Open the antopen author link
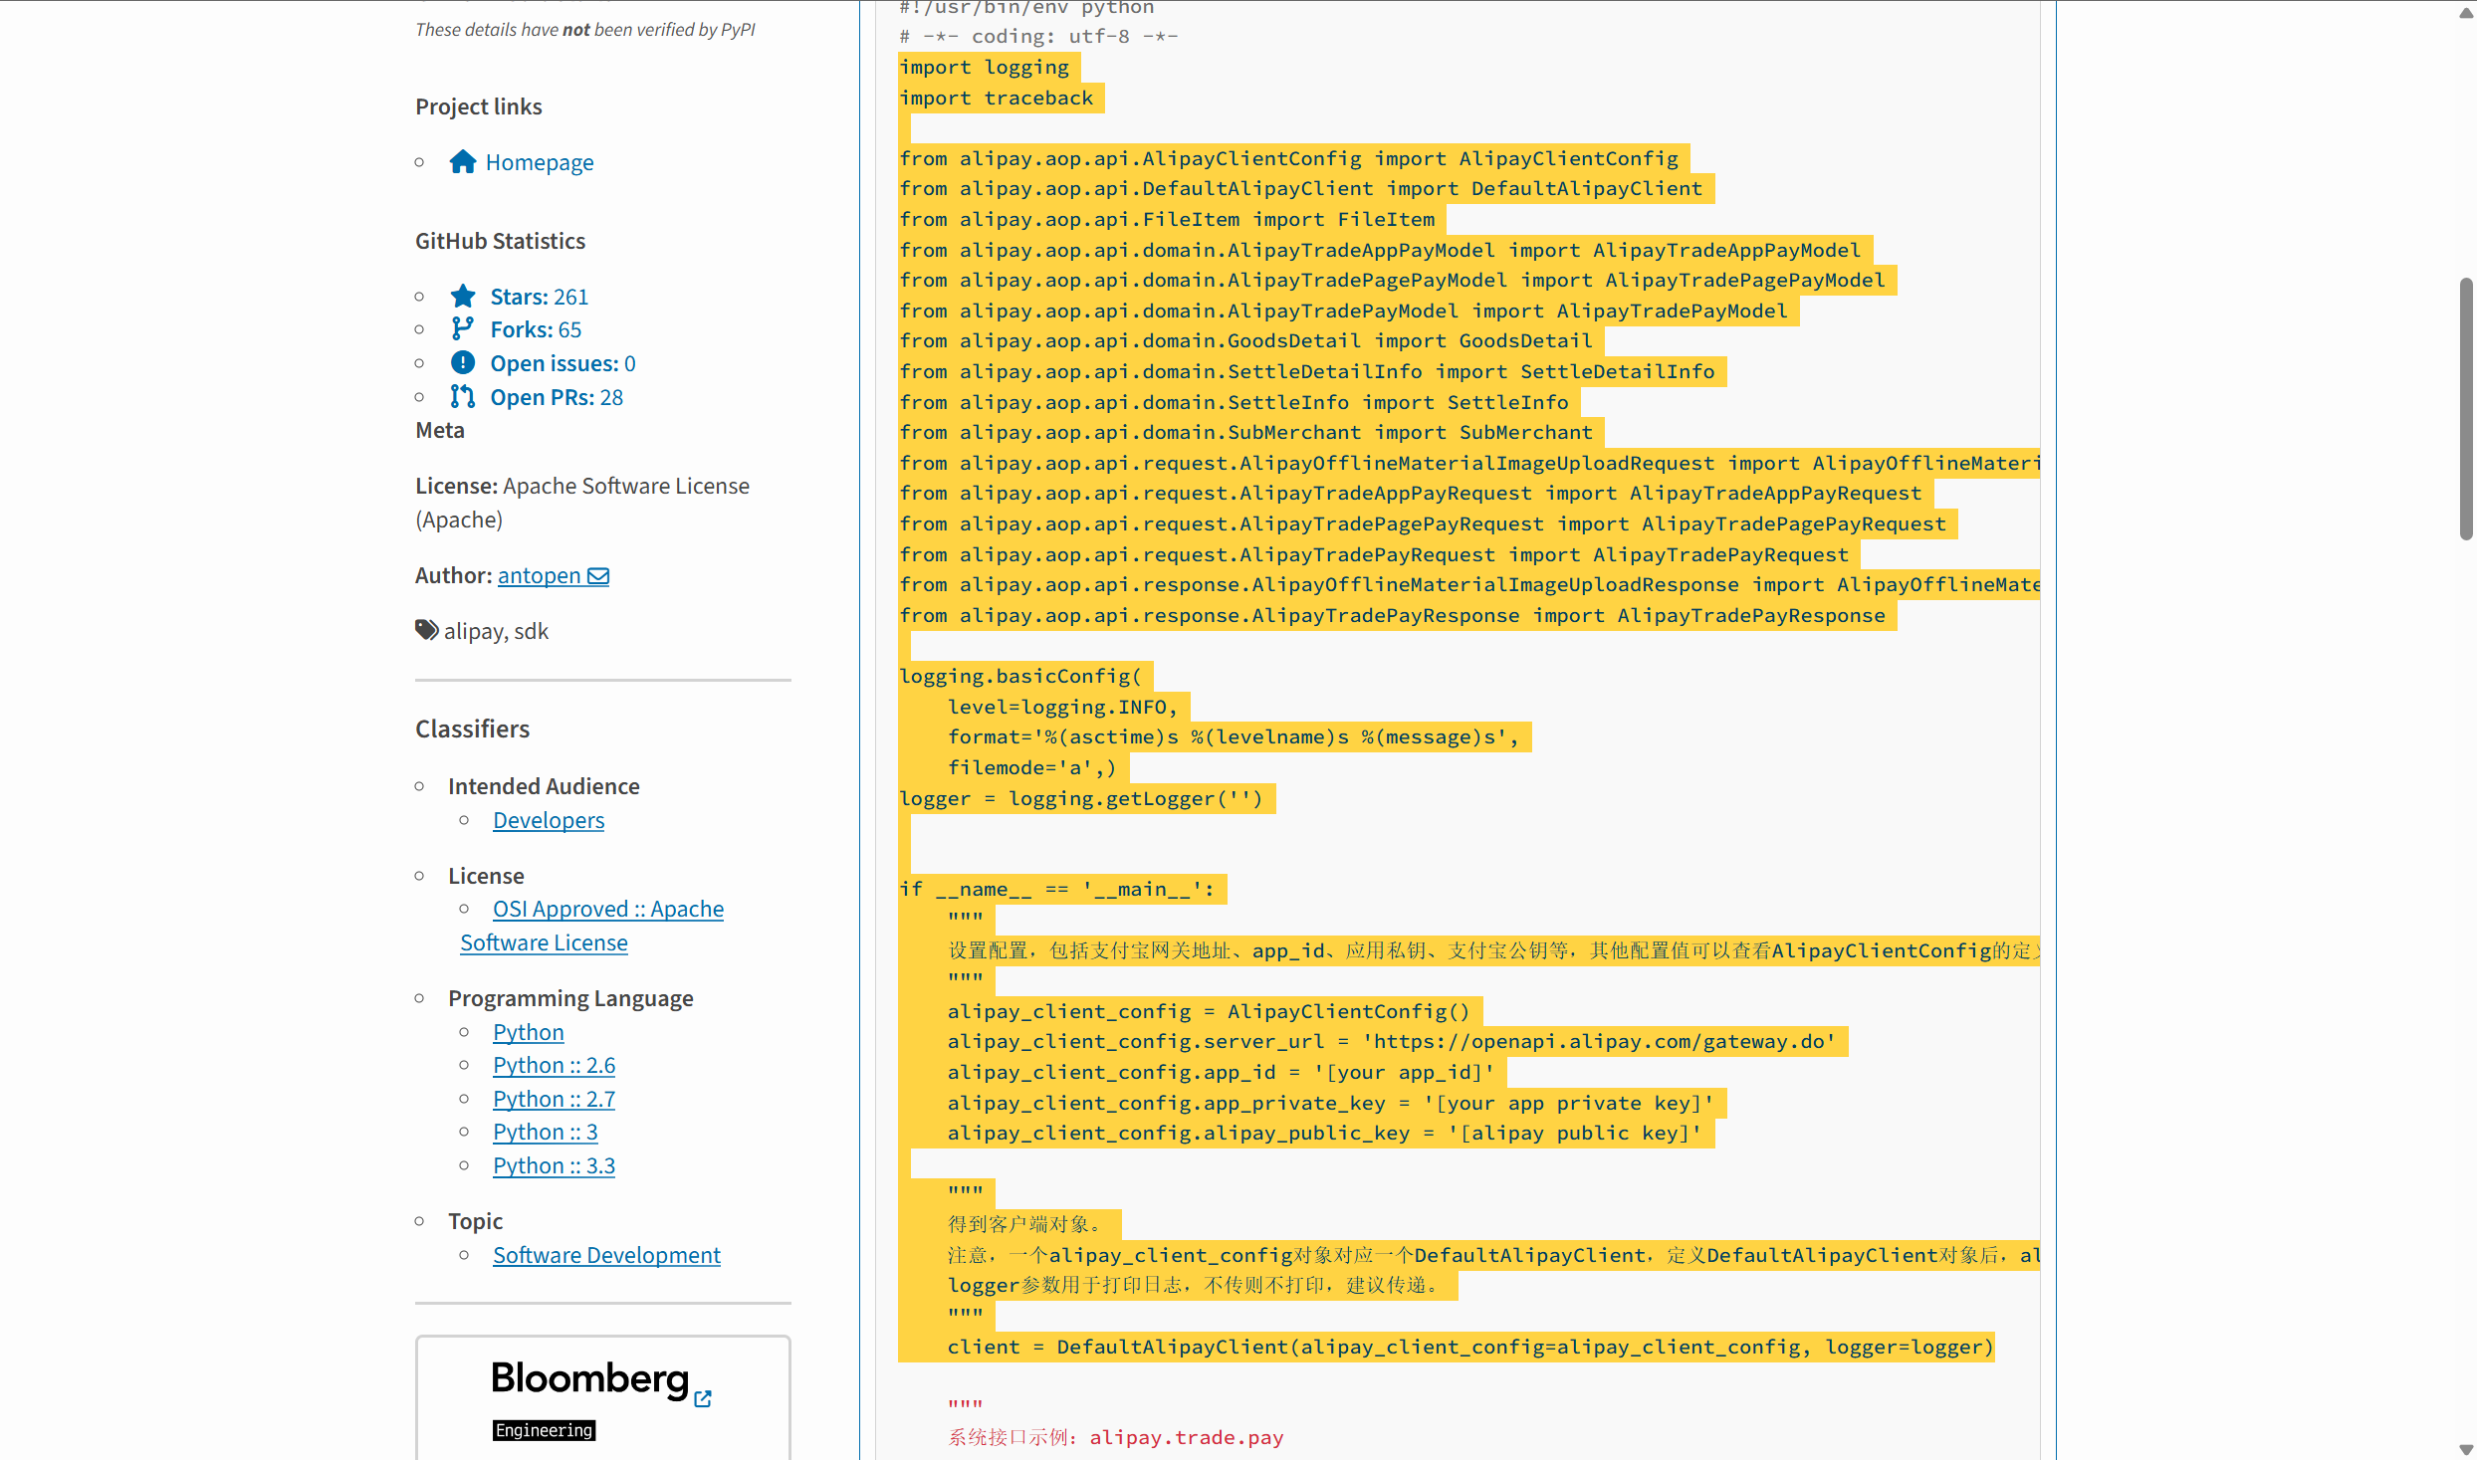 (x=539, y=575)
